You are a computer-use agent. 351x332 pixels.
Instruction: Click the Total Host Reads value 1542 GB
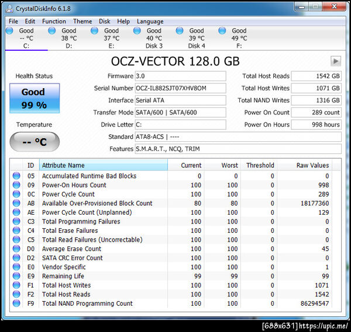(x=316, y=76)
